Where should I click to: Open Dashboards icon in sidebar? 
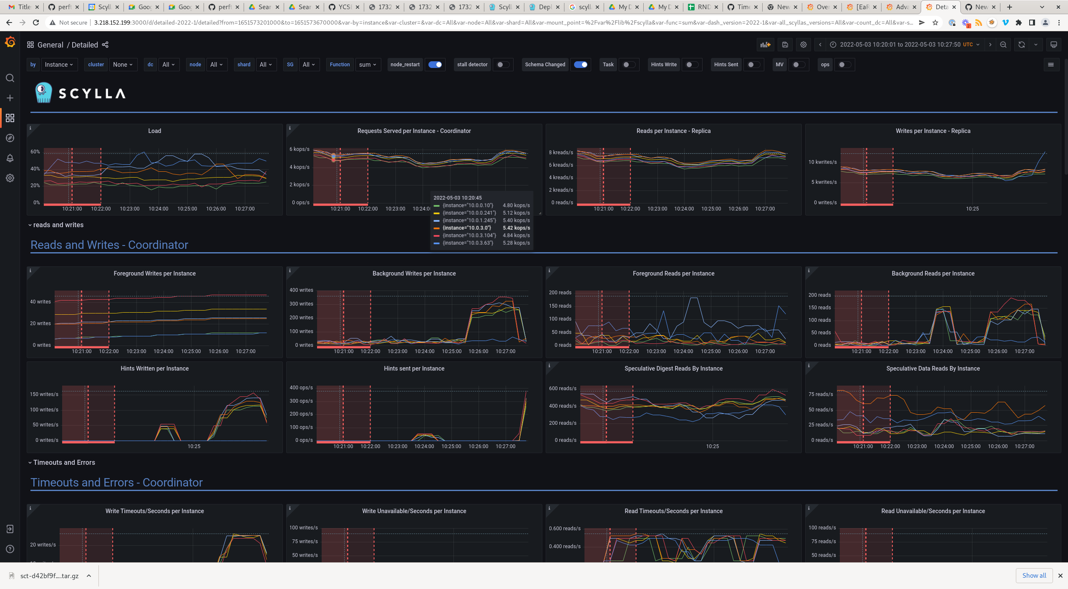(10, 118)
